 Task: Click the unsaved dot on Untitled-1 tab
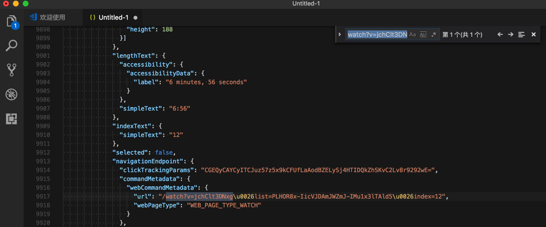click(x=135, y=17)
